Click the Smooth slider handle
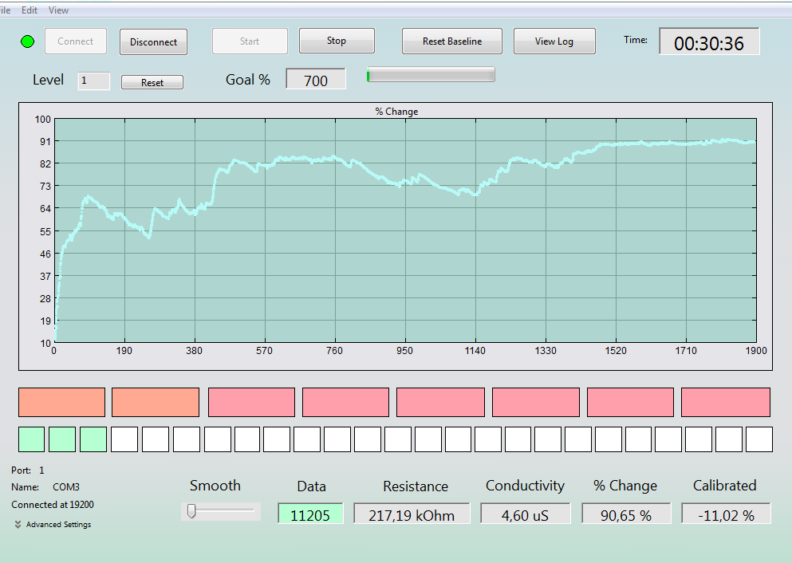Screen dimensions: 792x563 point(191,511)
